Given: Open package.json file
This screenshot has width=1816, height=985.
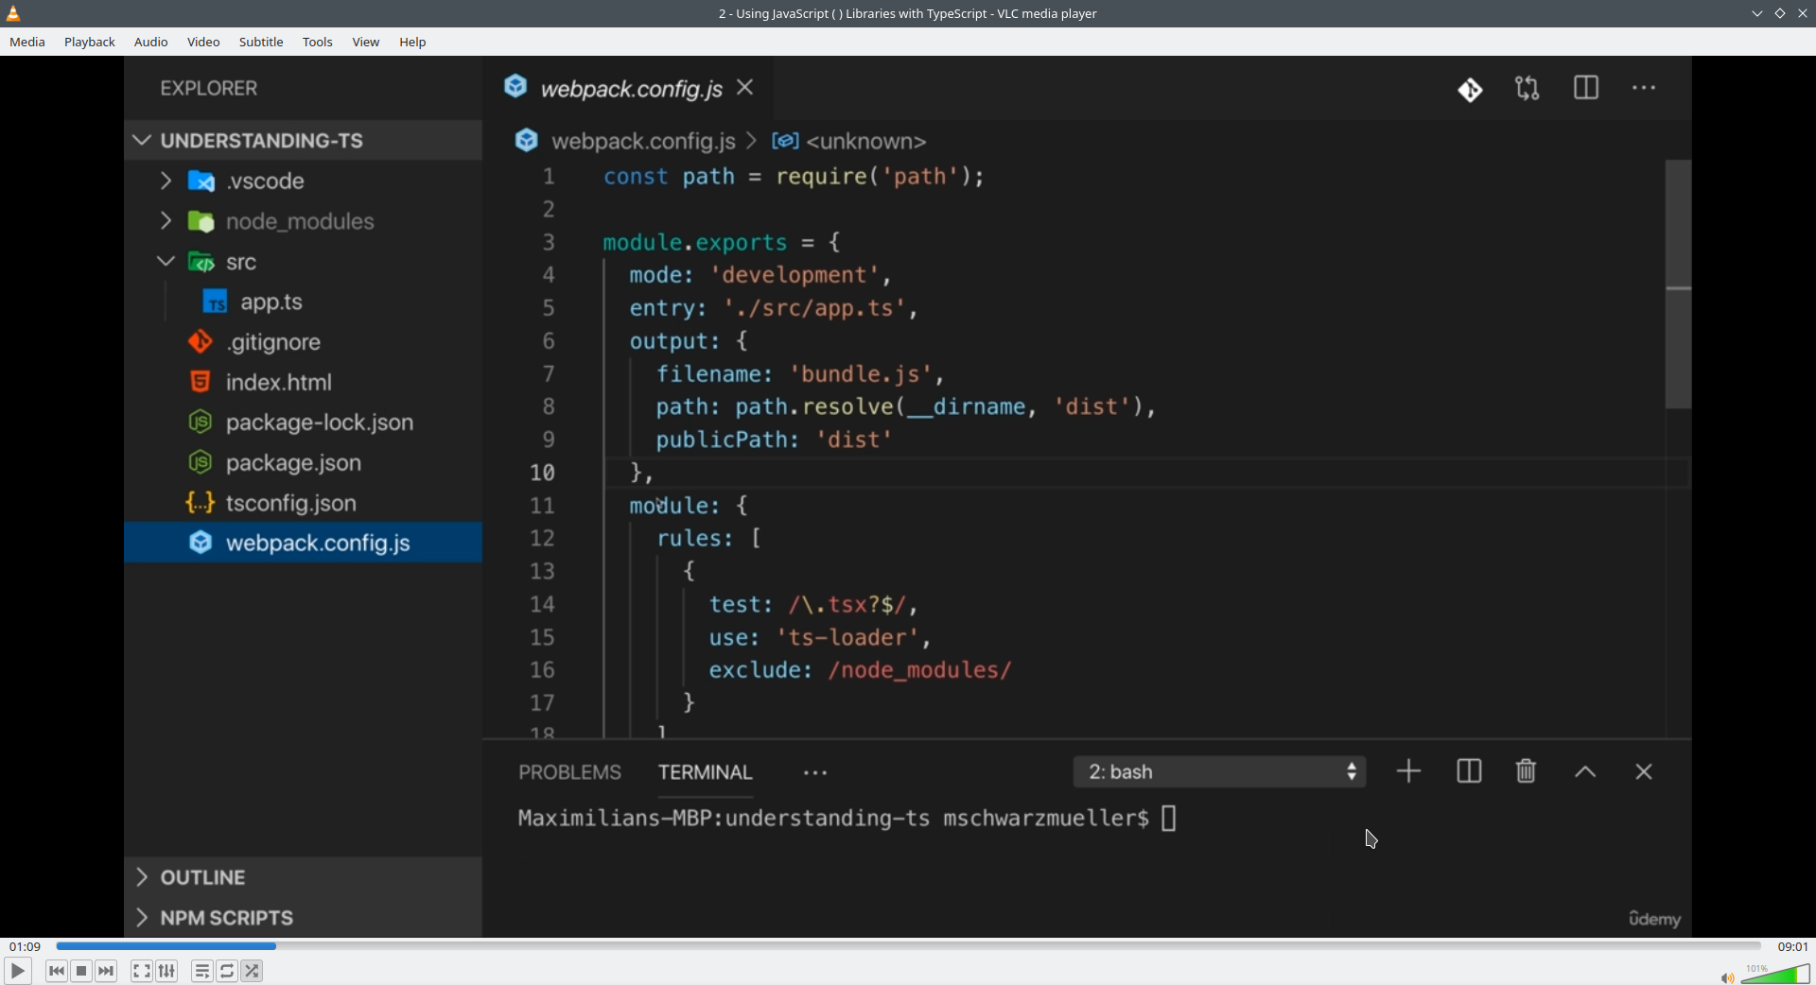Looking at the screenshot, I should click(x=303, y=463).
